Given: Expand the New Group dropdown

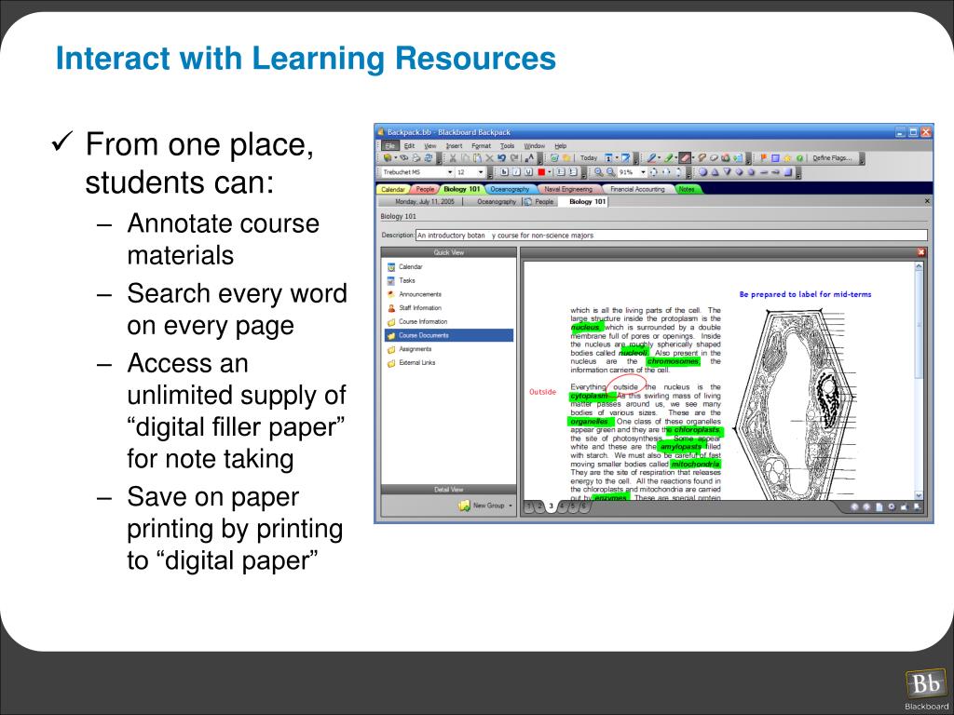Looking at the screenshot, I should pos(511,506).
